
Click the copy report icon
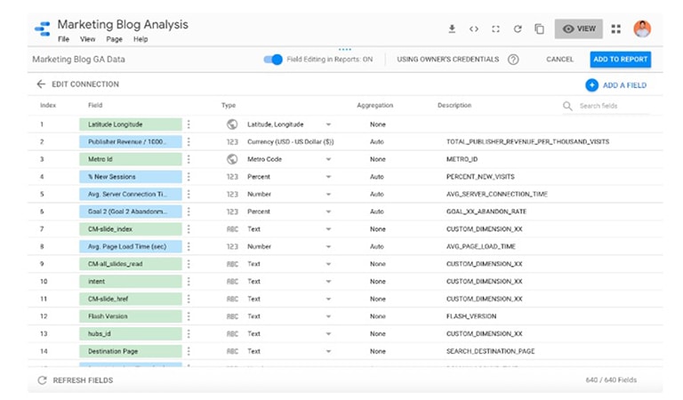point(539,29)
